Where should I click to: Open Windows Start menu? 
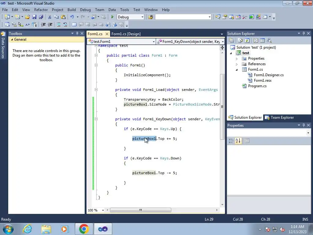tap(8, 229)
